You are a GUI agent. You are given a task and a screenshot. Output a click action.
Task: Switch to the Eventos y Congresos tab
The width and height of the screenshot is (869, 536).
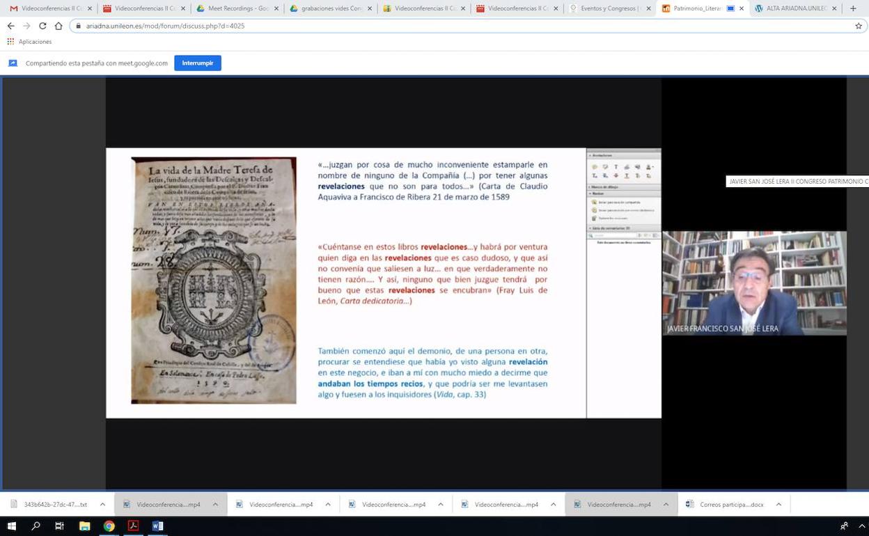[610, 8]
